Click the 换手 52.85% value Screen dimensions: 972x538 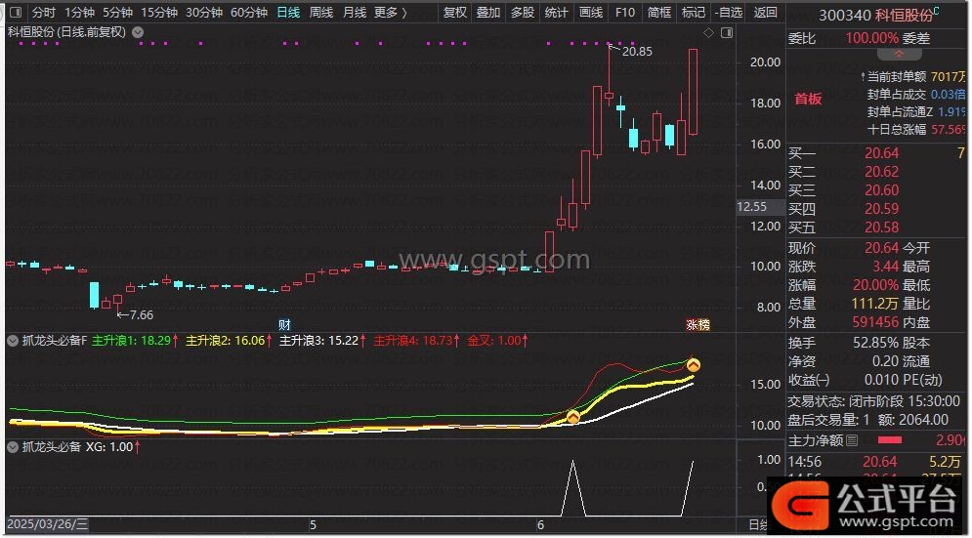875,343
